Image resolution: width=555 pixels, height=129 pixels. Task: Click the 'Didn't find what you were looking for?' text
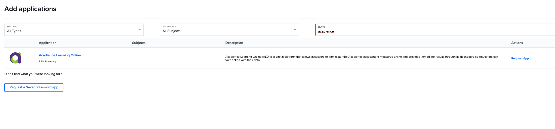click(x=33, y=74)
